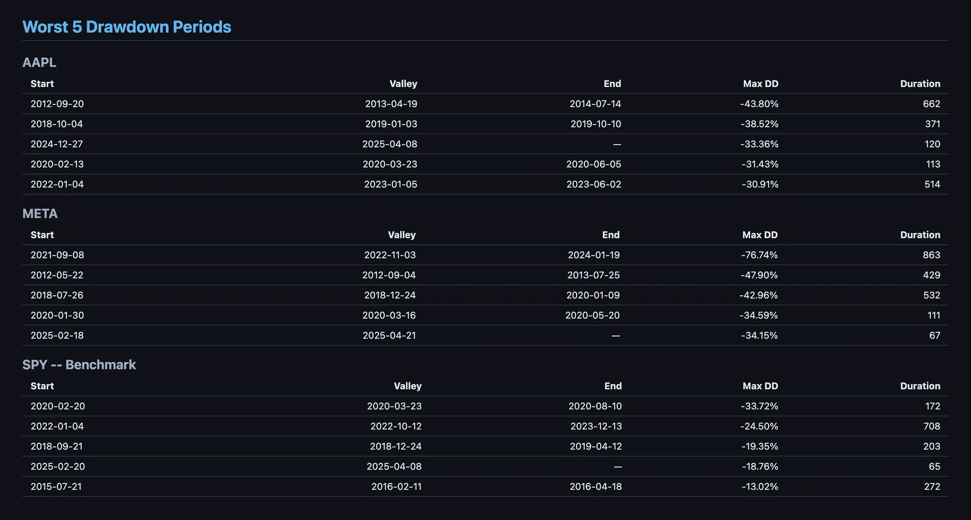Select AAPL end date 2020-06-05

[x=594, y=164]
